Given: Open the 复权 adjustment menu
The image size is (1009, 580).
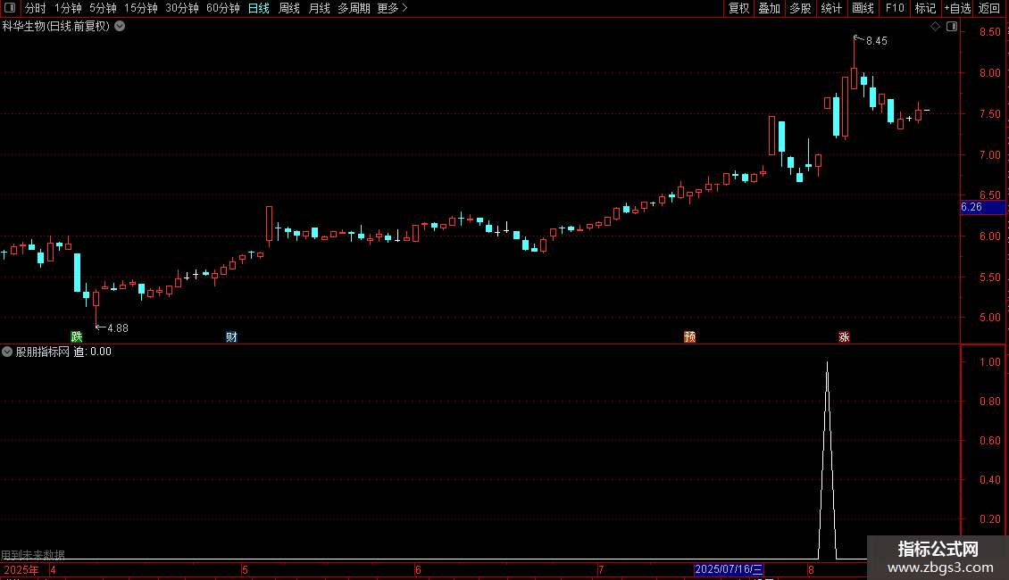Looking at the screenshot, I should 738,8.
